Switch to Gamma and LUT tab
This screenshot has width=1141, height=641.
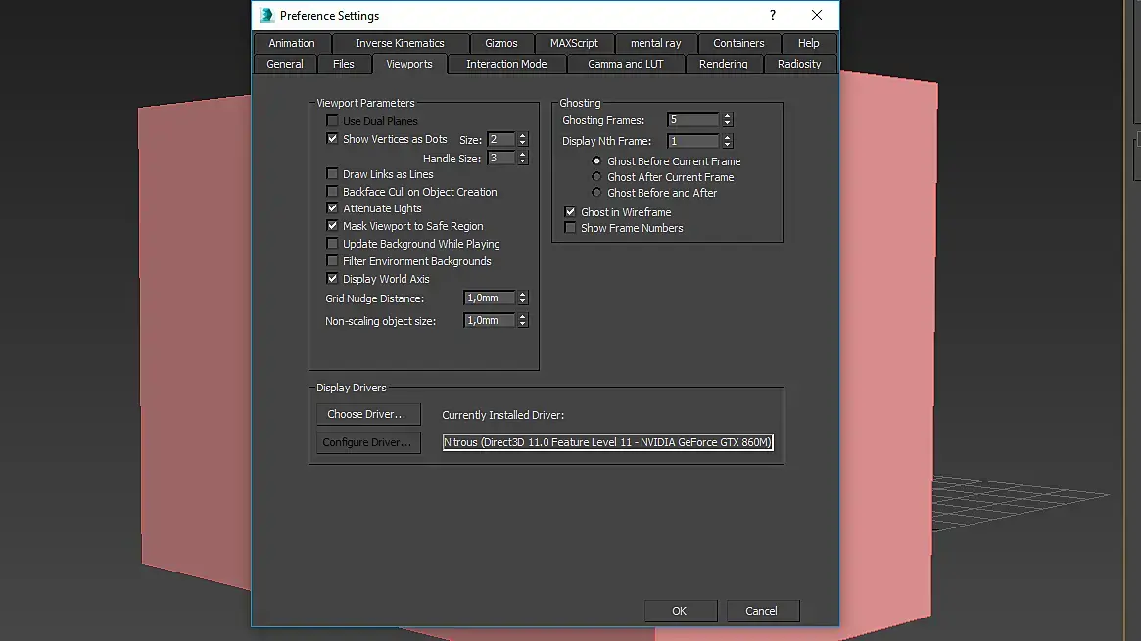626,64
